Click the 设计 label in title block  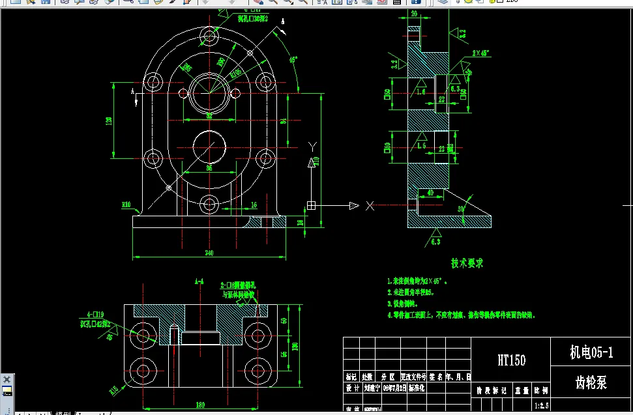(353, 388)
